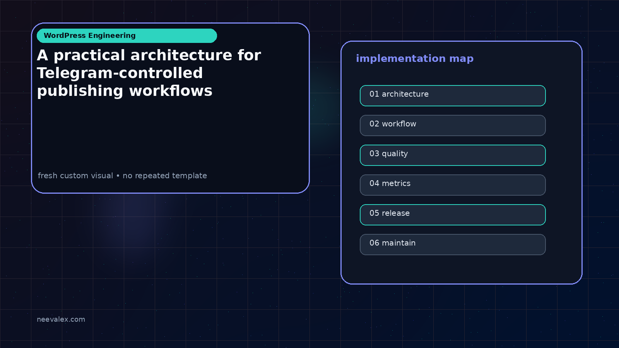Open the neevalex.com link

point(61,319)
